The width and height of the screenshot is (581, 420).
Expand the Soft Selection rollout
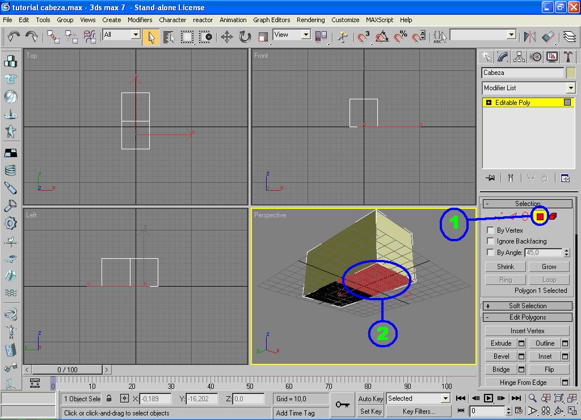[527, 306]
